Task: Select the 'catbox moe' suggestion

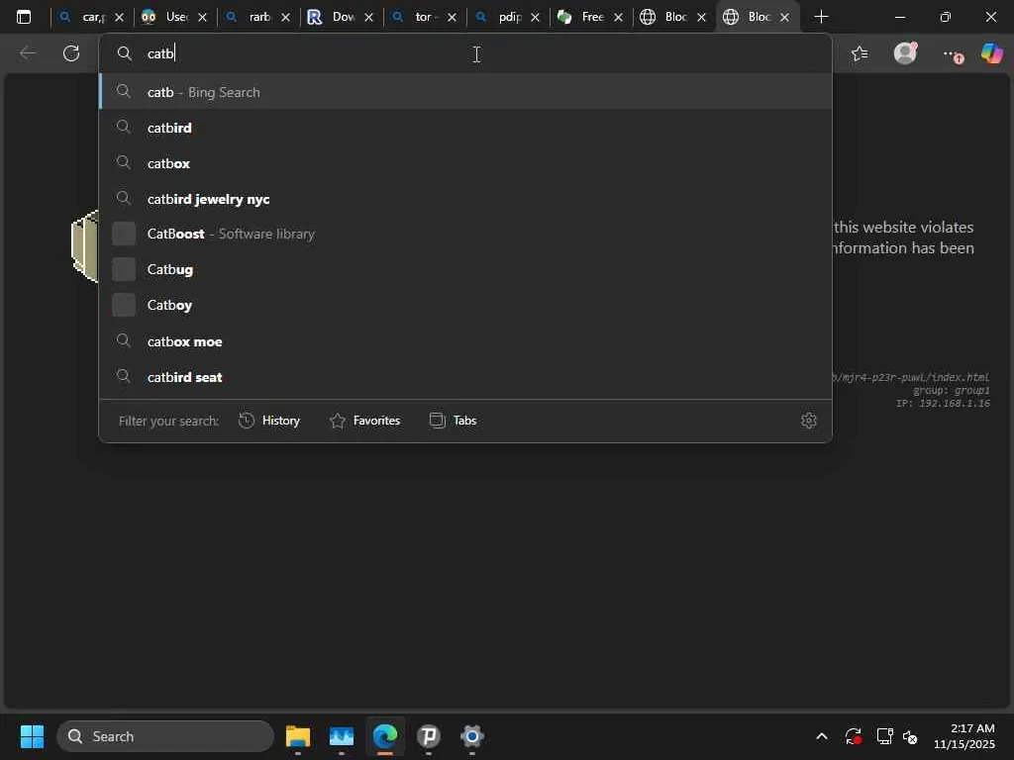Action: point(465,341)
